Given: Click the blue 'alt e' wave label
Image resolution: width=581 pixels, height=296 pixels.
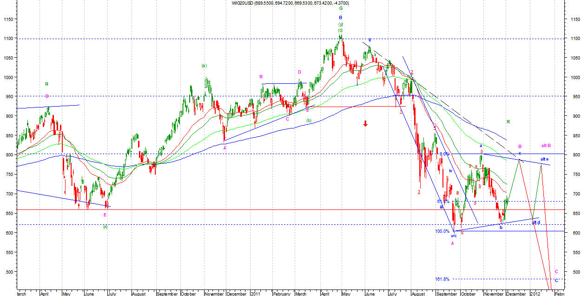Looking at the screenshot, I should point(544,159).
